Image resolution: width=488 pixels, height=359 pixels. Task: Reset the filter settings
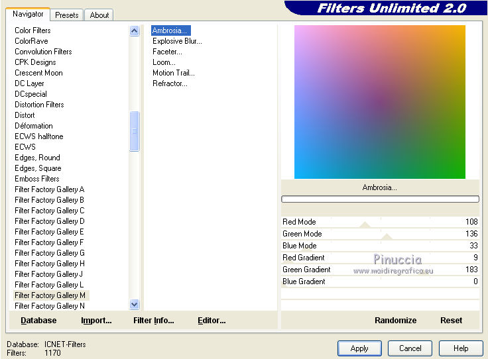[x=451, y=321]
